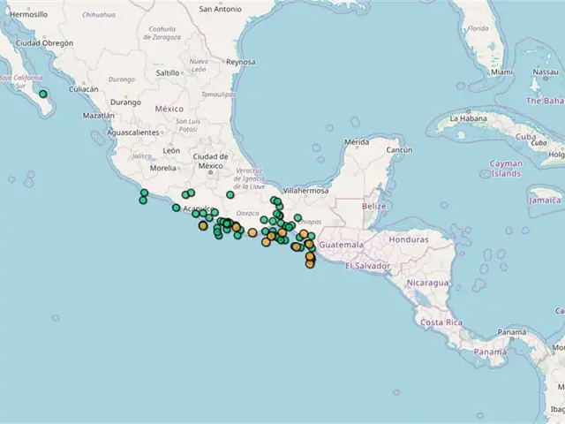Select the Miami label in Florida

503,72
